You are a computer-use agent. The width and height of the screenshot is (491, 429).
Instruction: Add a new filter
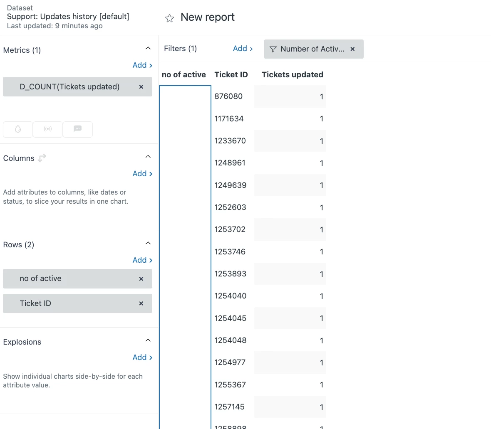[x=243, y=49]
